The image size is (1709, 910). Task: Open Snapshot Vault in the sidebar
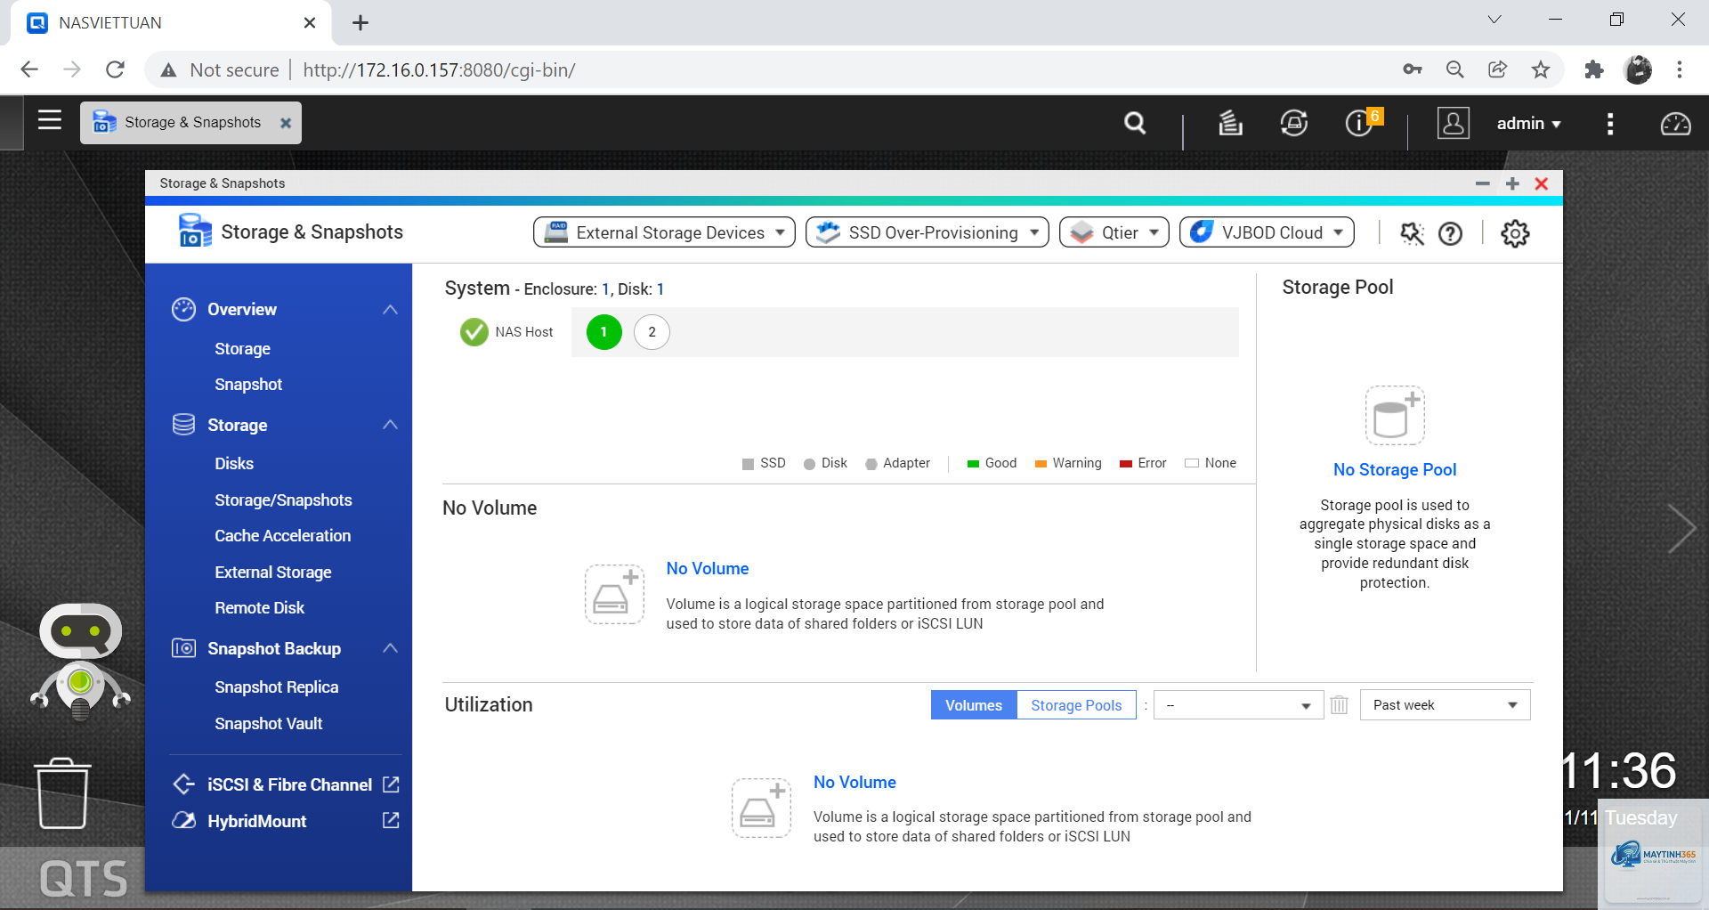(268, 724)
